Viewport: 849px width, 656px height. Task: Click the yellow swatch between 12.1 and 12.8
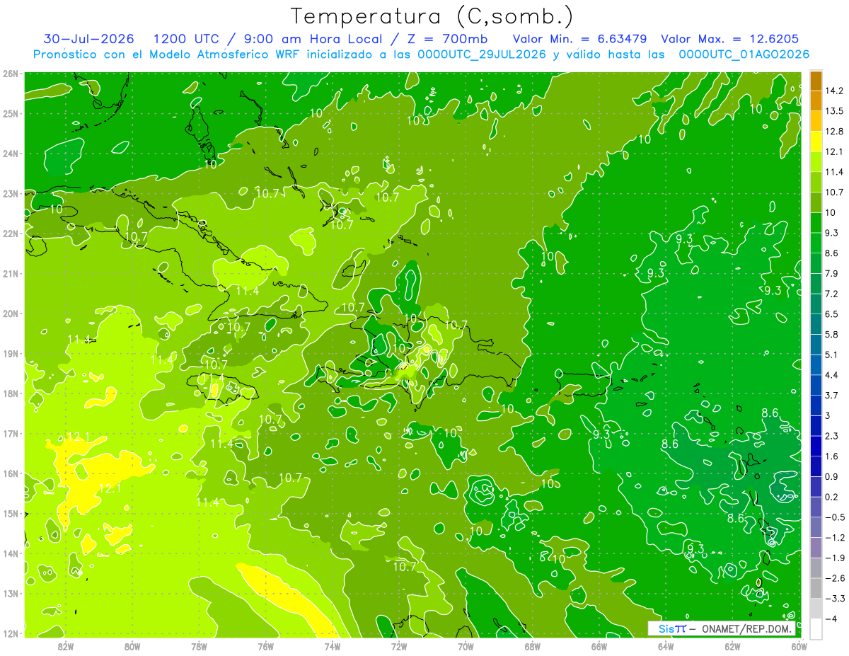click(816, 141)
